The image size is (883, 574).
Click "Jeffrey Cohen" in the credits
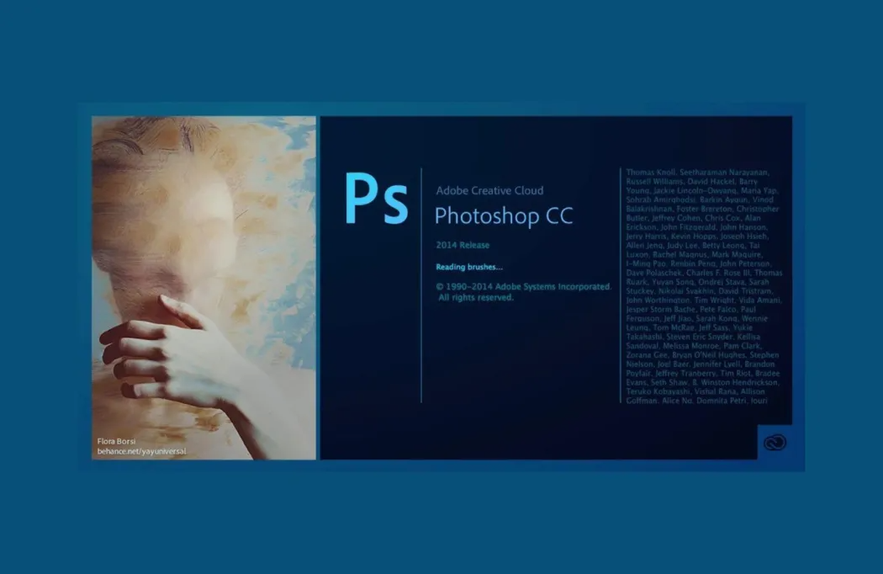[x=675, y=218]
